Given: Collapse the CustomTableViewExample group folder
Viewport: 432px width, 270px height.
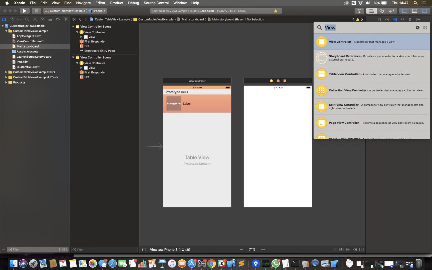Looking at the screenshot, I should [x=6, y=31].
